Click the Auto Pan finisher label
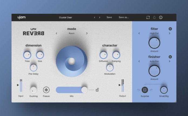Image resolution: width=188 pixels, height=116 pixels. point(154,61)
